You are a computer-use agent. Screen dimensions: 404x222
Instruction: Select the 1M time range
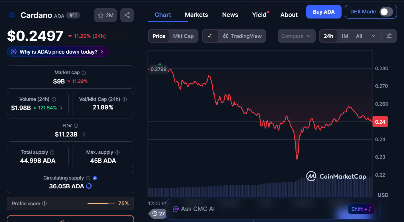tap(344, 36)
